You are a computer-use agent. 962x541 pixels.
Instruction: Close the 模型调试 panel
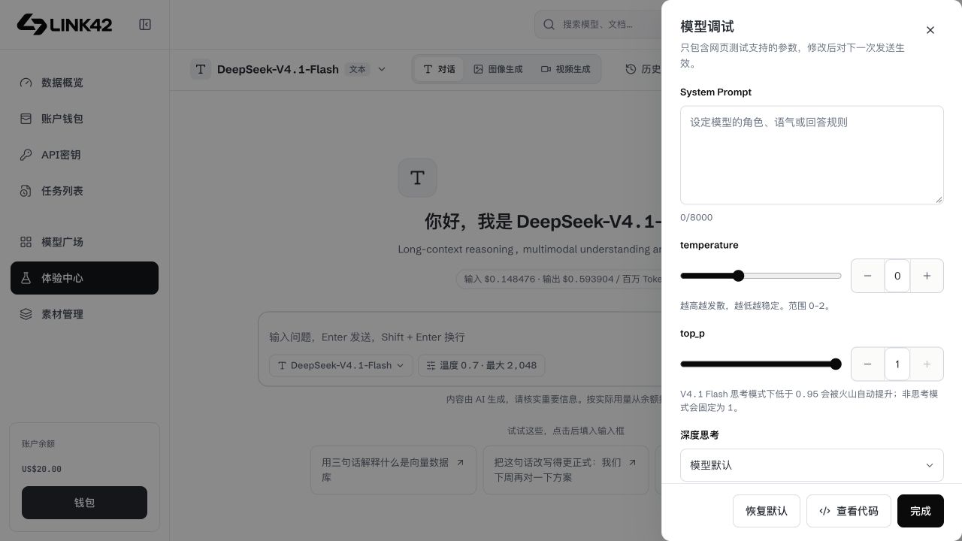tap(930, 30)
